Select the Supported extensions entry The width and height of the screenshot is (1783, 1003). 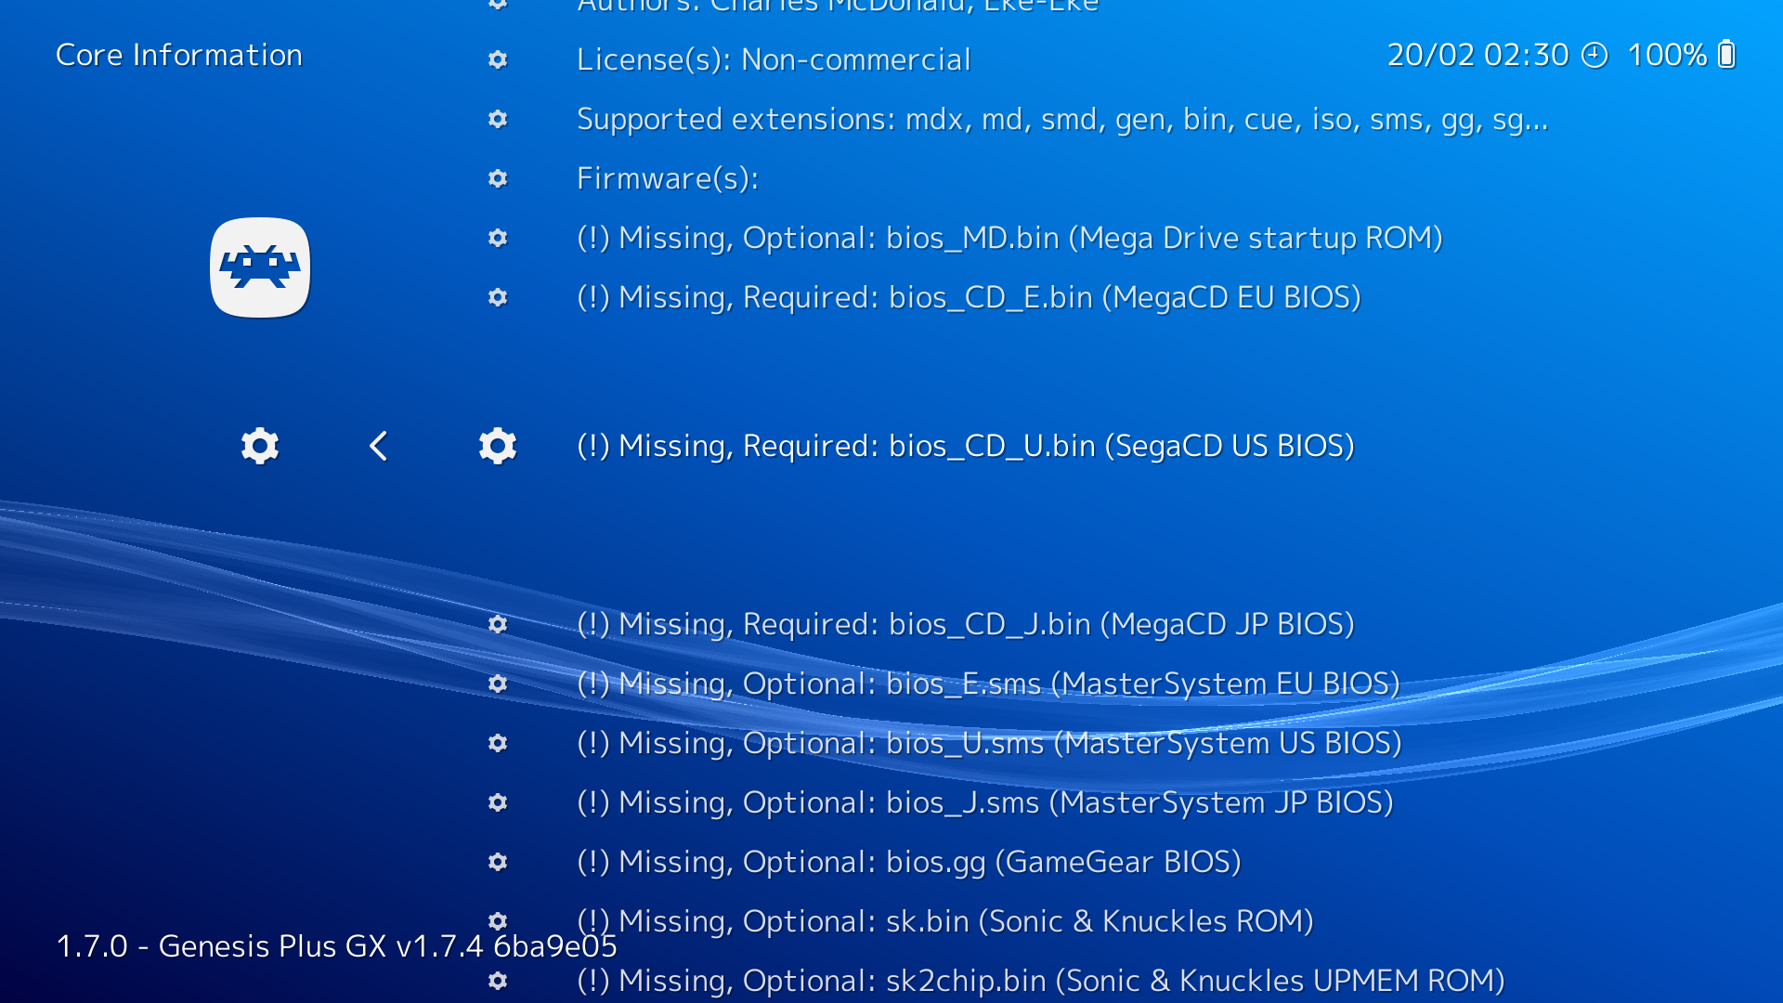[1062, 120]
